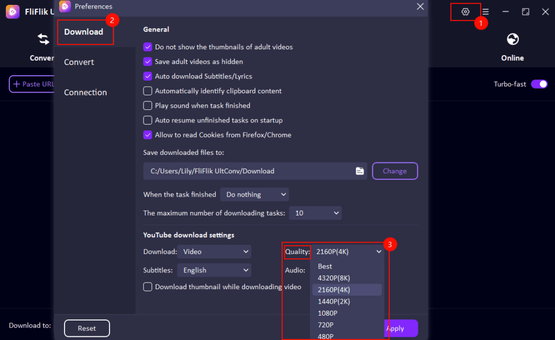The height and width of the screenshot is (340, 555).
Task: Click the Change button for download location
Action: tap(395, 171)
